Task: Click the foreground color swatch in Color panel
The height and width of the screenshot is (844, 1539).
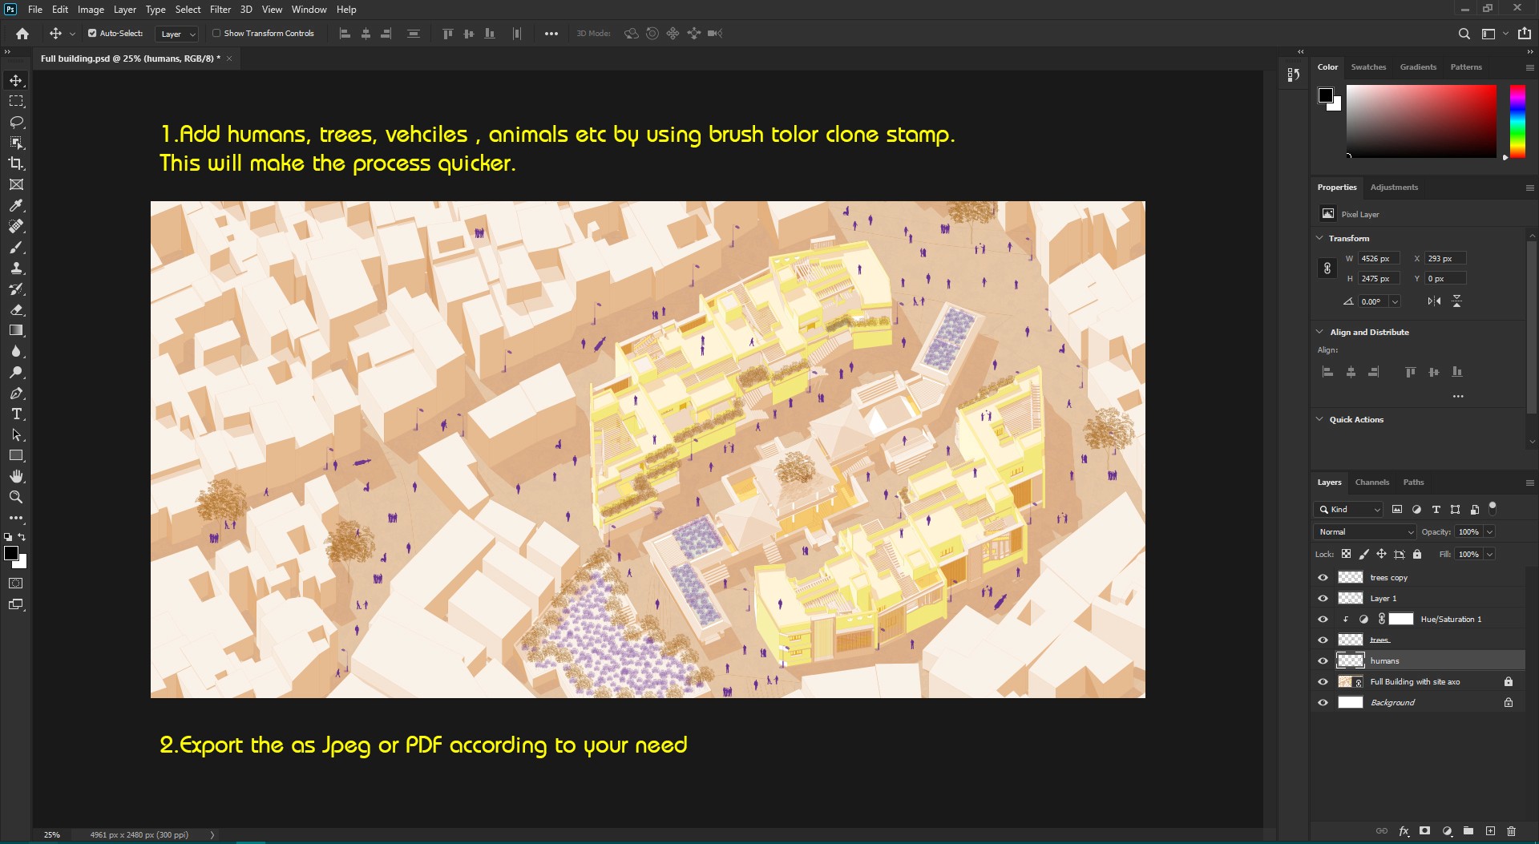Action: [1326, 95]
